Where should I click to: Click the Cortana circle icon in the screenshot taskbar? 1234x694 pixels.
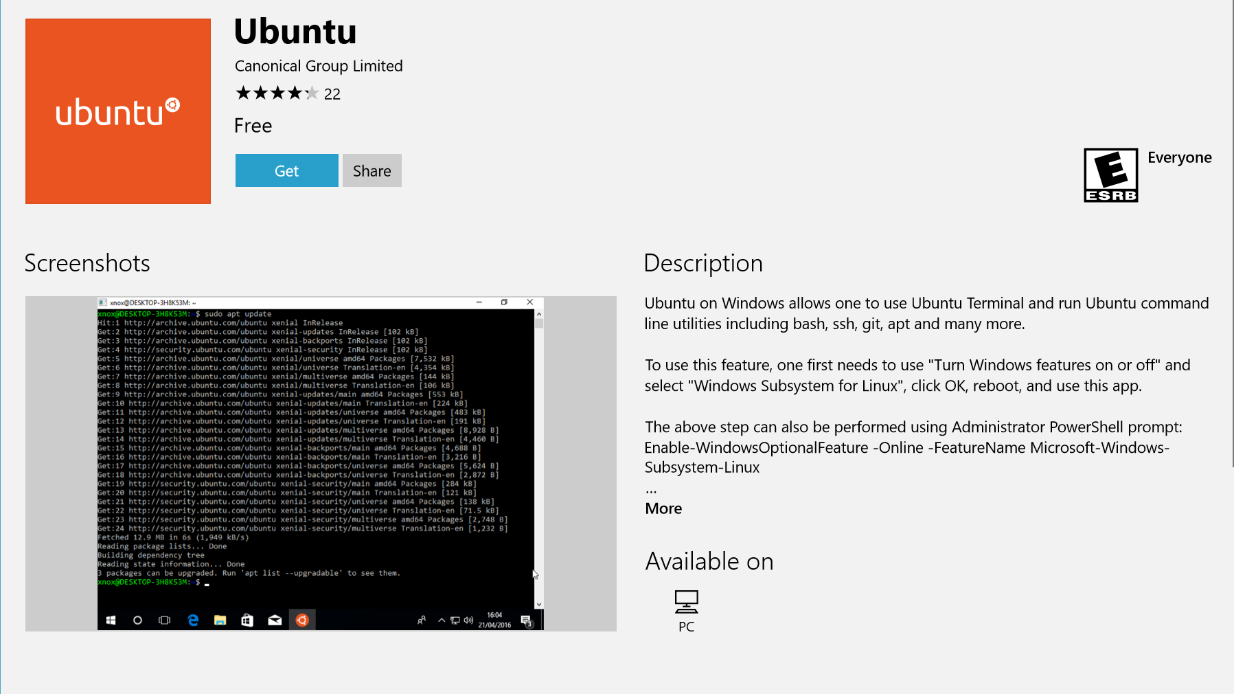[x=137, y=620]
